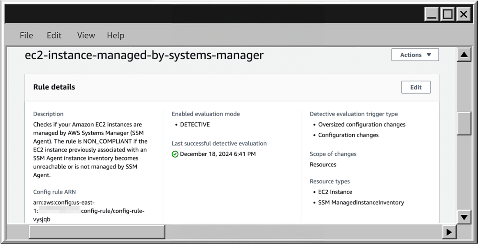The height and width of the screenshot is (244, 478).
Task: Click the Rule details heading
Action: tap(54, 87)
